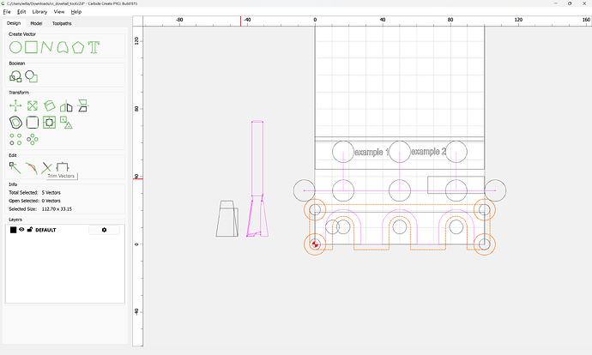592x355 pixels.
Task: Select the Create Rectangle tool
Action: point(32,47)
